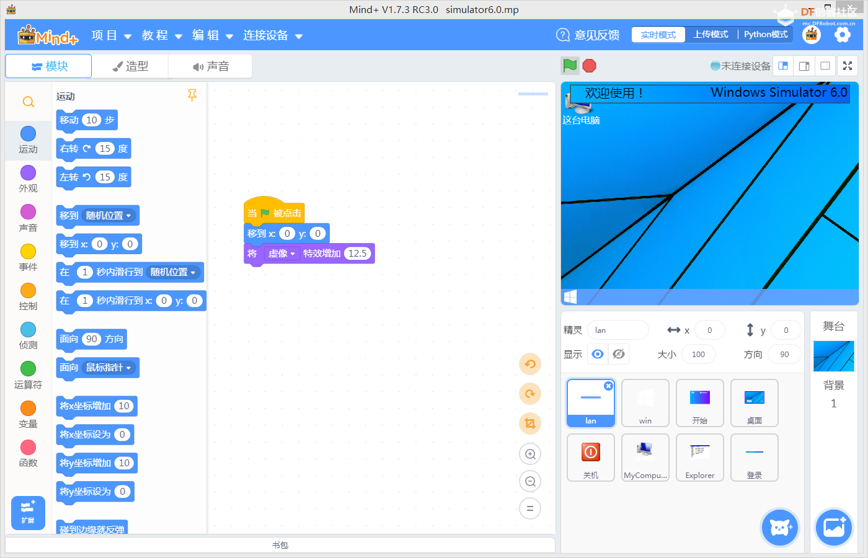Hide the stage with the layout icon
The width and height of the screenshot is (868, 558).
[x=825, y=66]
